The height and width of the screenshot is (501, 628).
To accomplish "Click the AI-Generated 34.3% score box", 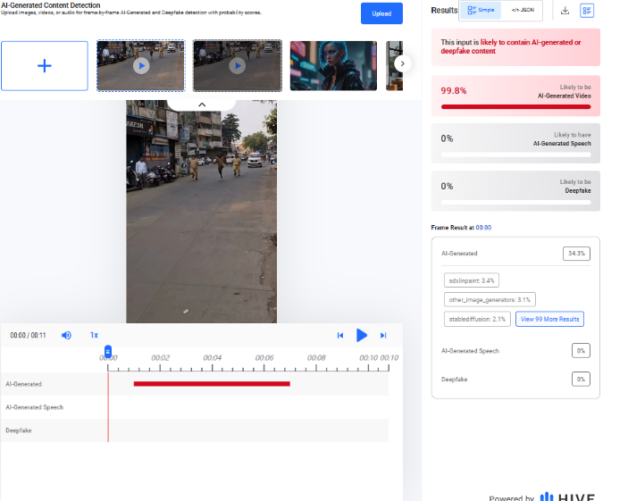I will pyautogui.click(x=576, y=254).
